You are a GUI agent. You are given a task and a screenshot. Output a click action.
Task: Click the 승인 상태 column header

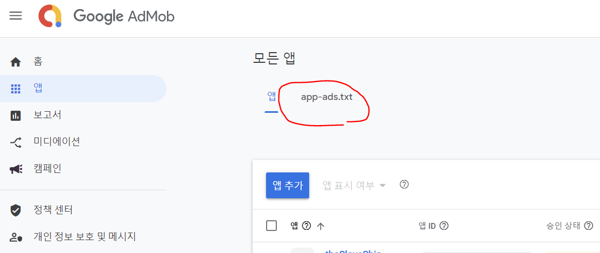point(564,226)
